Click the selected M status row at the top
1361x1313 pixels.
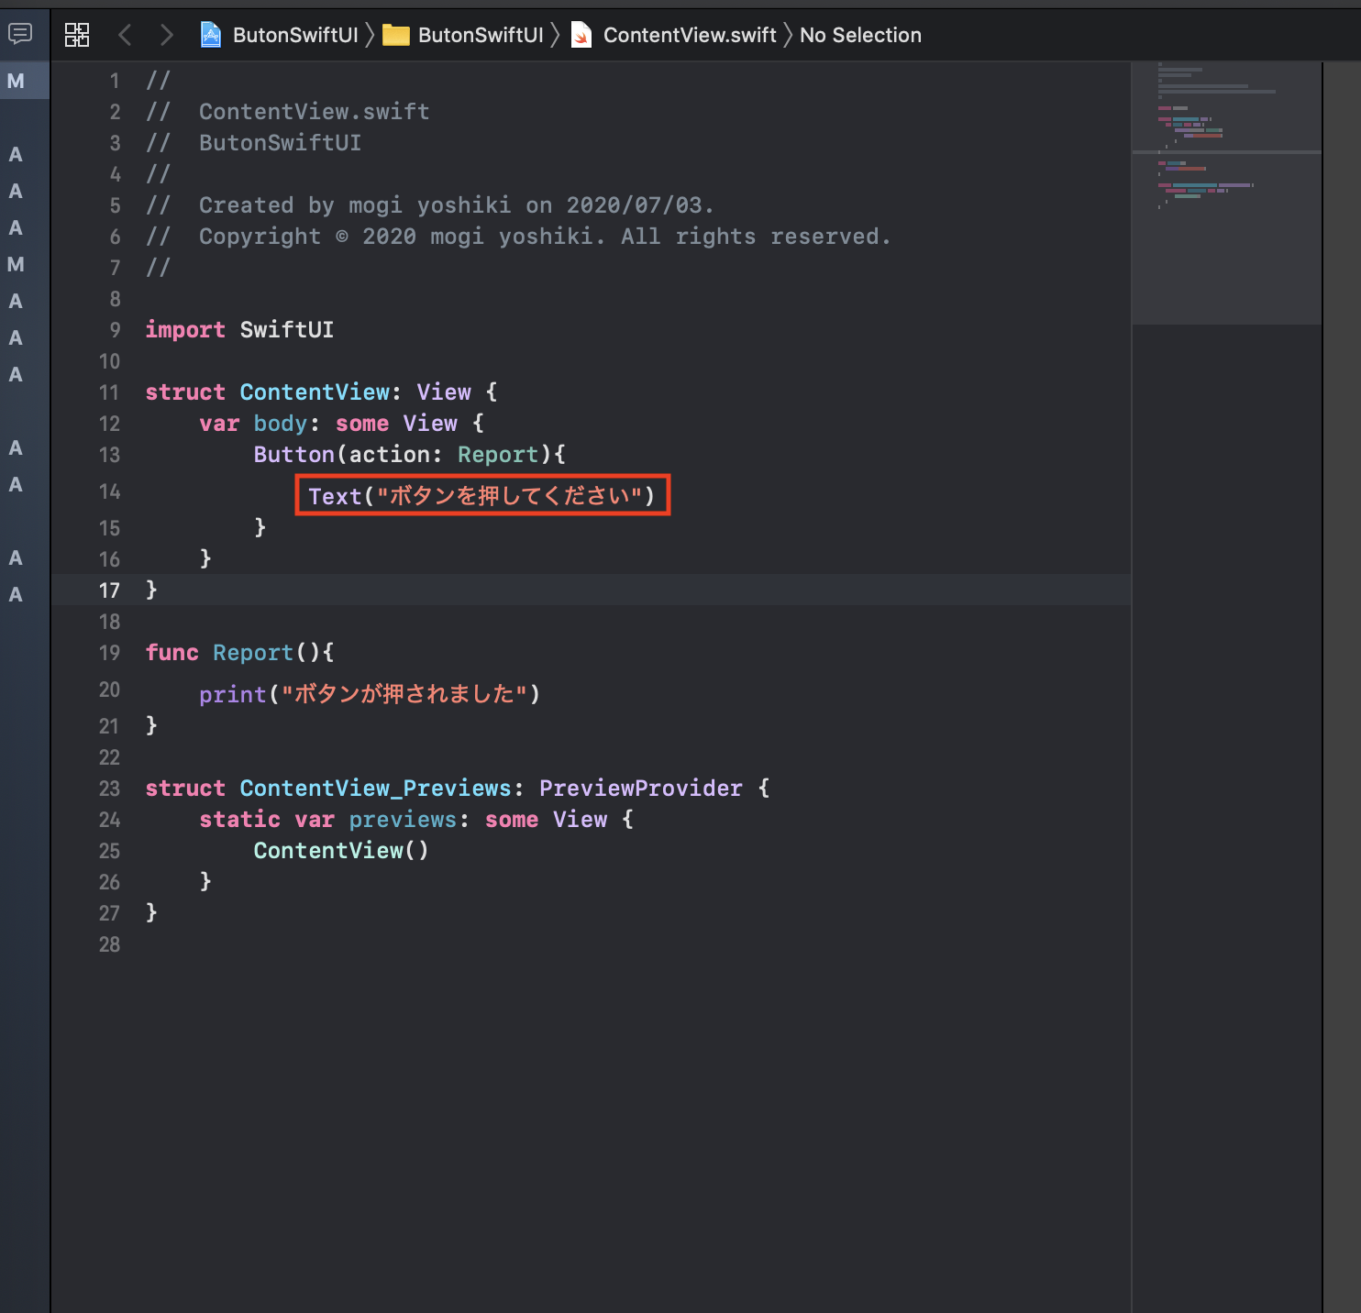pos(25,81)
